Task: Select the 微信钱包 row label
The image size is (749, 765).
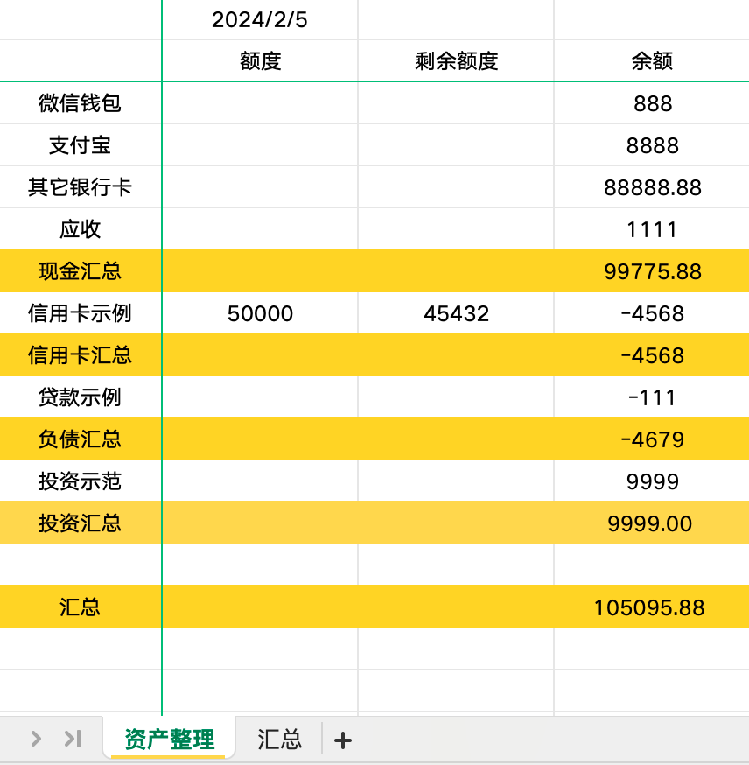Action: pos(80,103)
